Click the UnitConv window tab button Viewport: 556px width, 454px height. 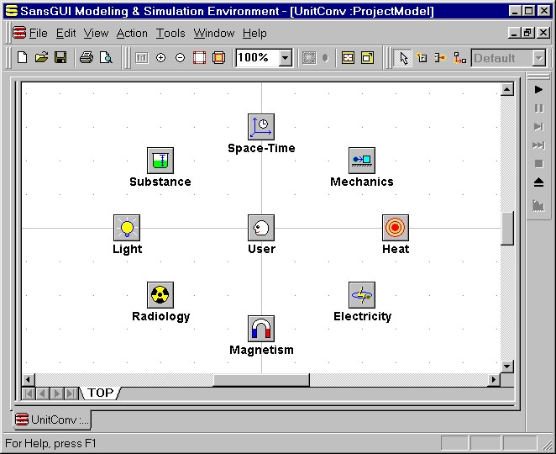pos(52,420)
